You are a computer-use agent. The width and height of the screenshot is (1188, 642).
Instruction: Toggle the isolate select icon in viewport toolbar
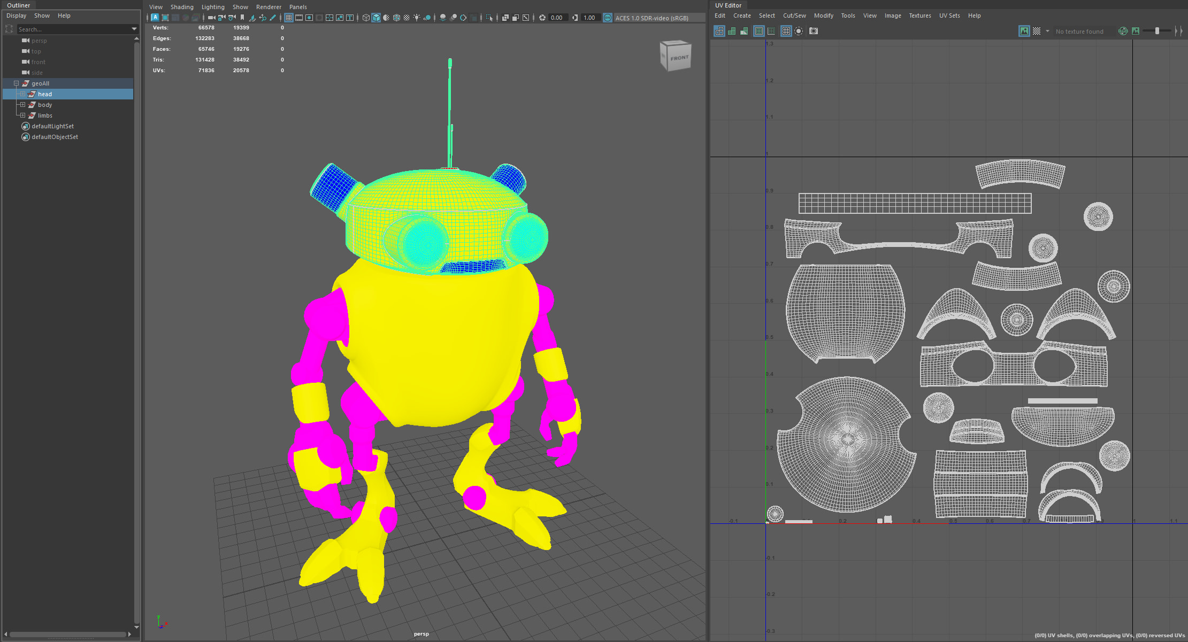coord(489,18)
